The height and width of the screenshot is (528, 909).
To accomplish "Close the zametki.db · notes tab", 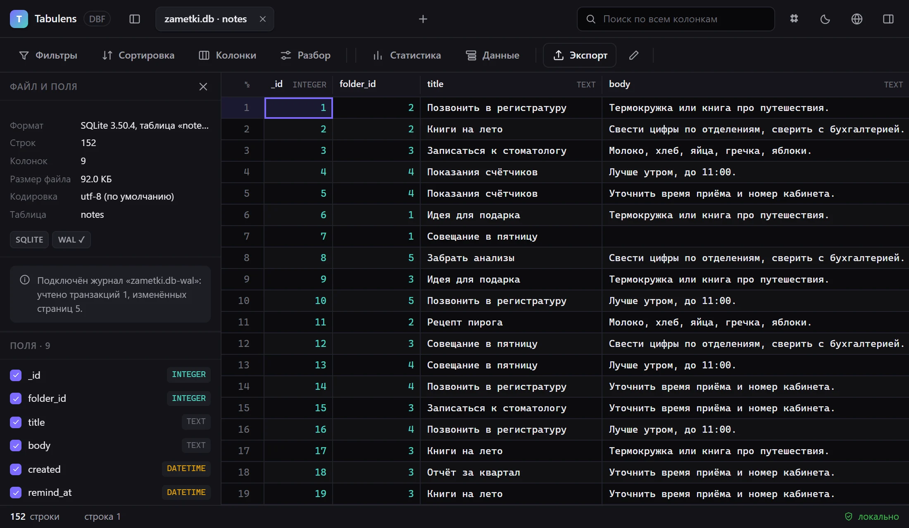I will pyautogui.click(x=262, y=19).
